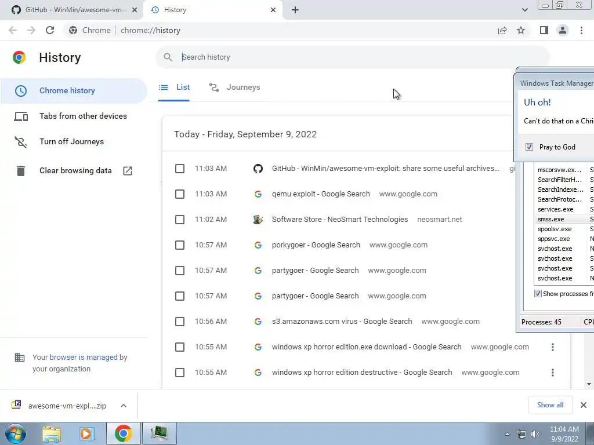Image resolution: width=594 pixels, height=445 pixels.
Task: Open more actions for horror edition destructive
Action: click(x=553, y=373)
